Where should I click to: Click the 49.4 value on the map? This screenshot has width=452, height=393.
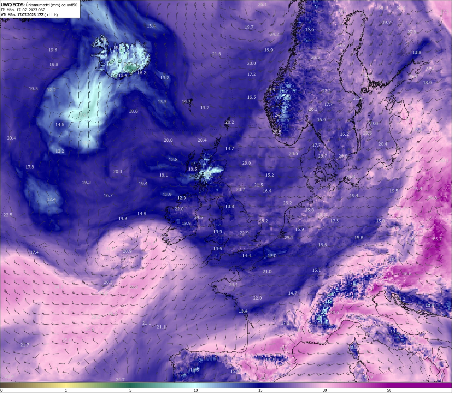[418, 189]
